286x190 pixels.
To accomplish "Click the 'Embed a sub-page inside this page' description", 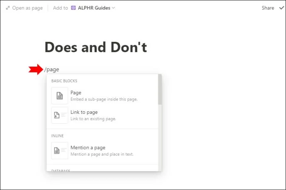I will (x=104, y=99).
